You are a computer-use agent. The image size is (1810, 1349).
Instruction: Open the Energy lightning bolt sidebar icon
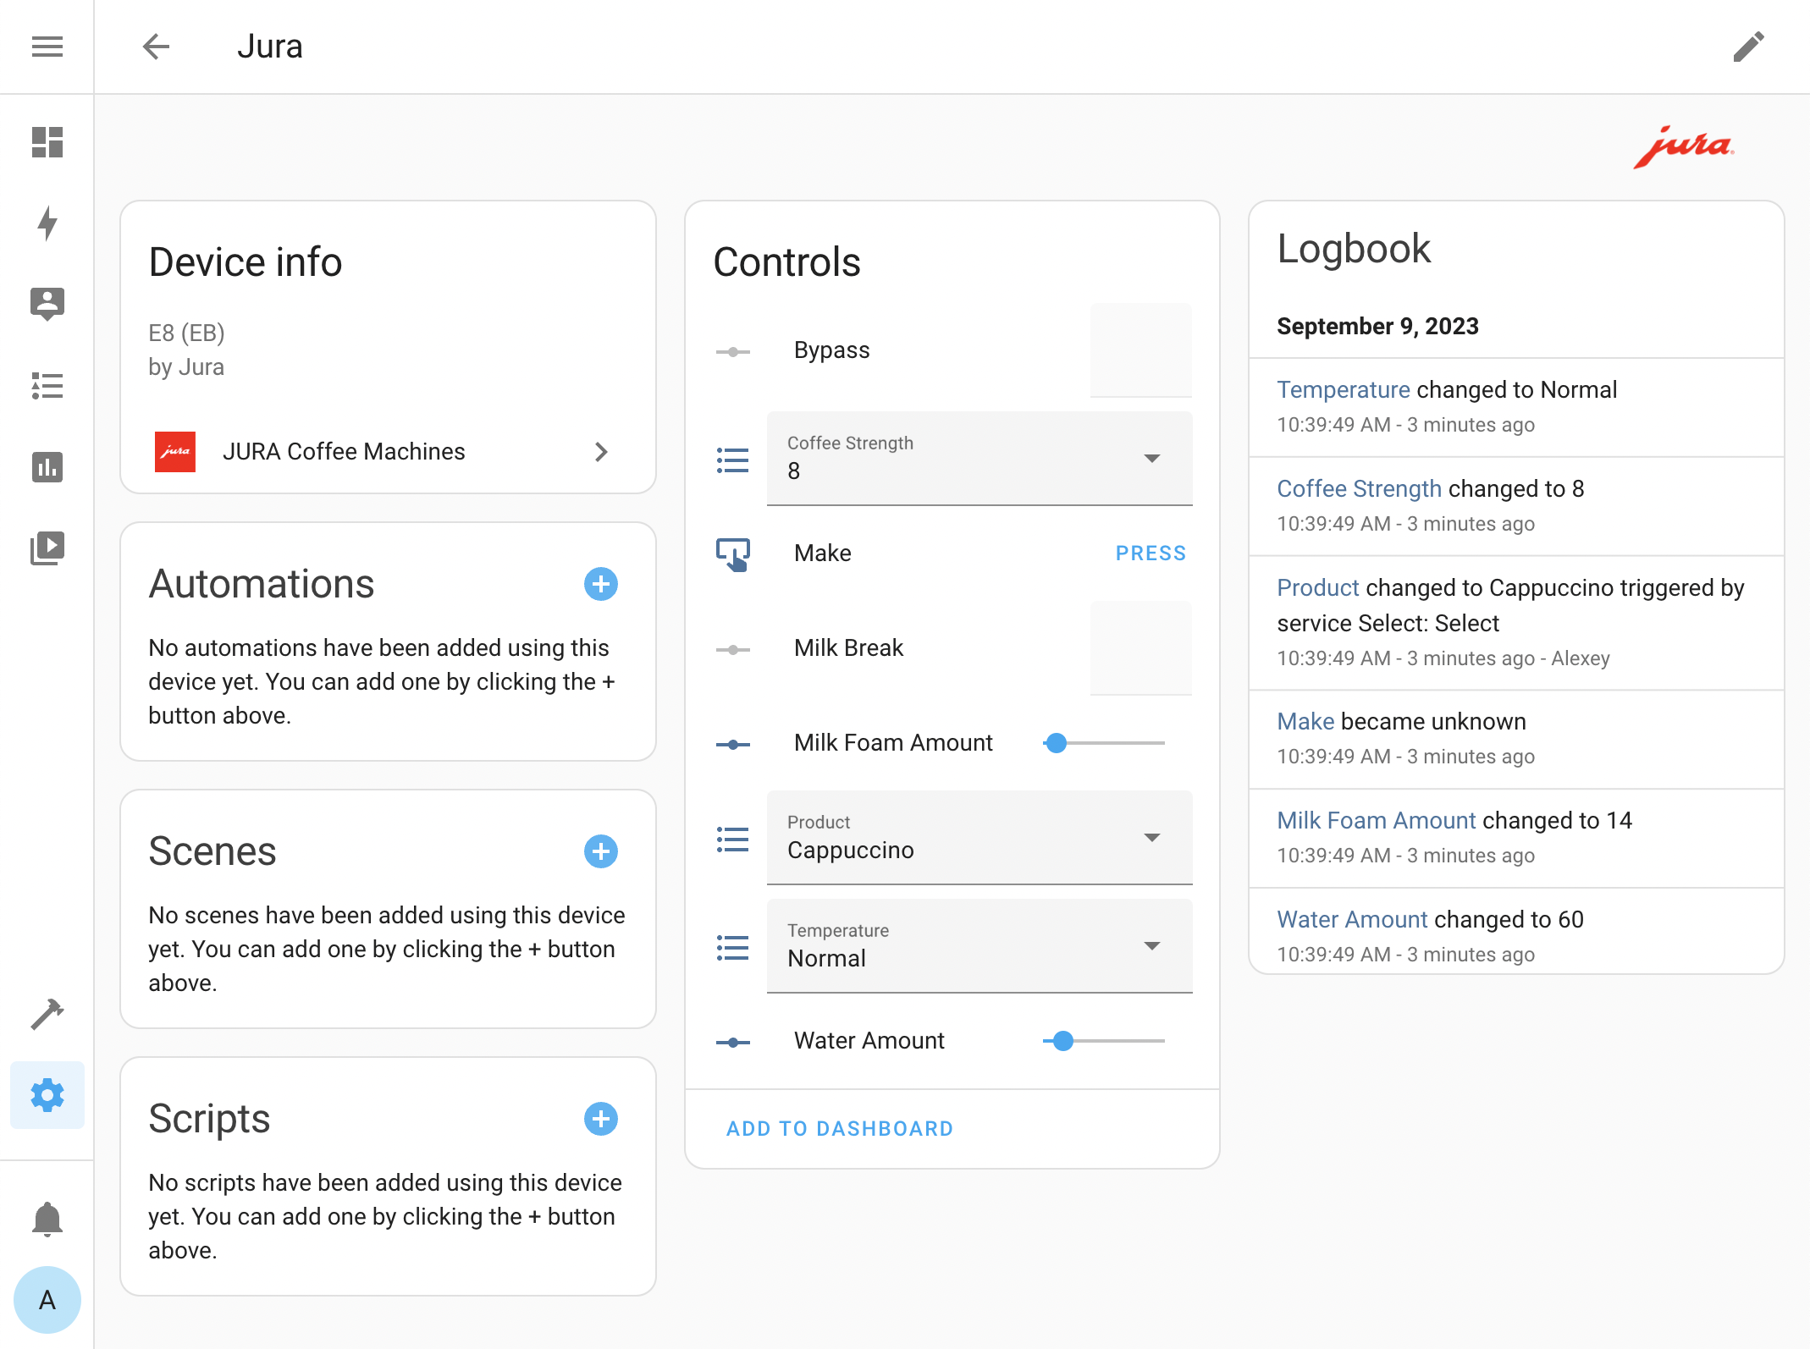(47, 223)
